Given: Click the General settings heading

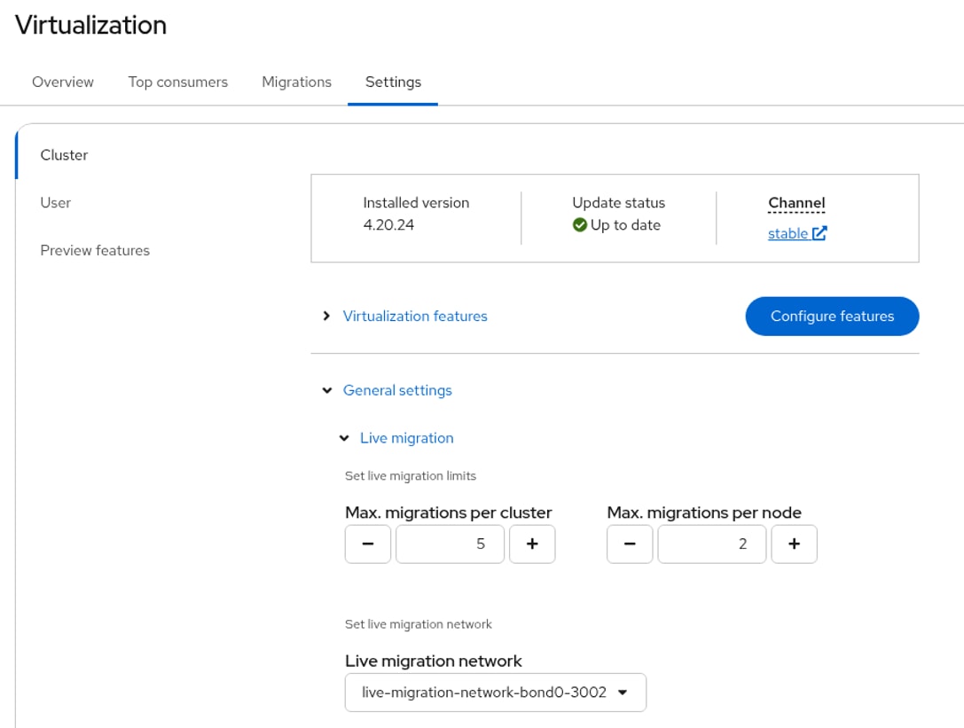Looking at the screenshot, I should pos(397,390).
